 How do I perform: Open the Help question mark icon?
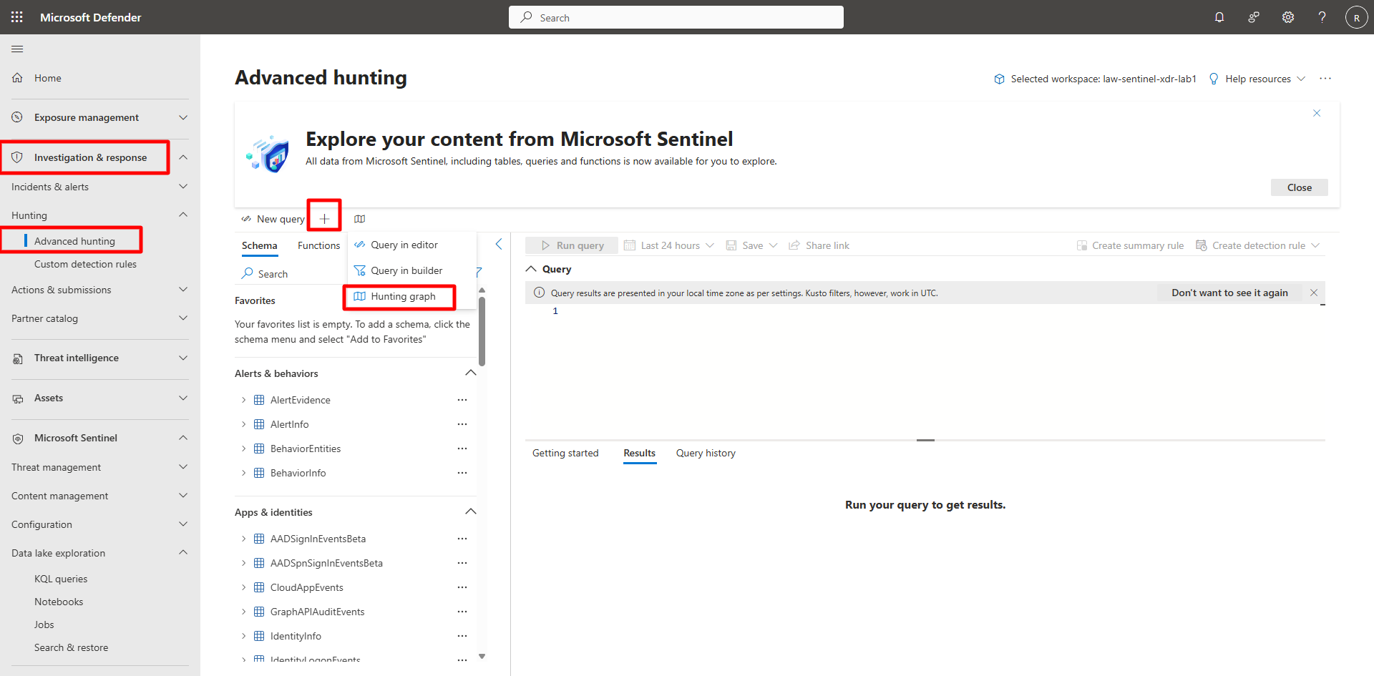coord(1322,17)
